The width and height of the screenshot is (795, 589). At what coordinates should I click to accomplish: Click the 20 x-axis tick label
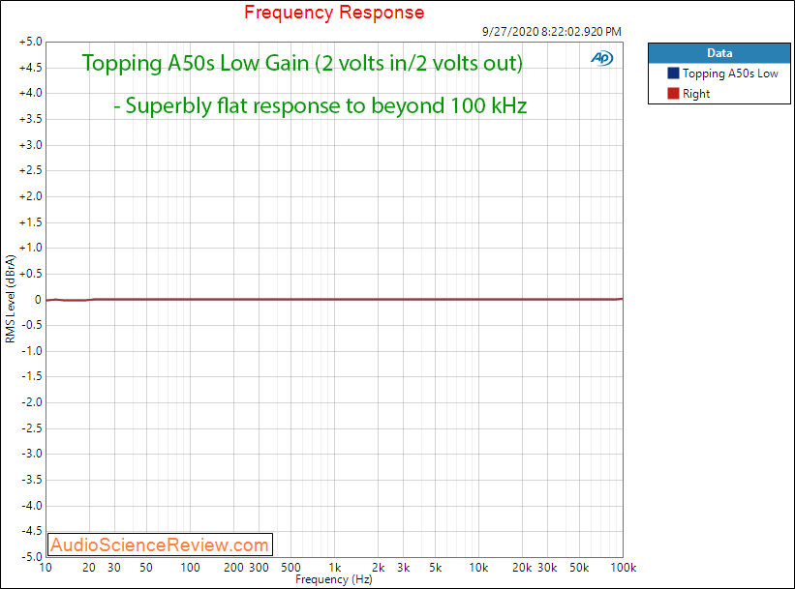(x=89, y=568)
